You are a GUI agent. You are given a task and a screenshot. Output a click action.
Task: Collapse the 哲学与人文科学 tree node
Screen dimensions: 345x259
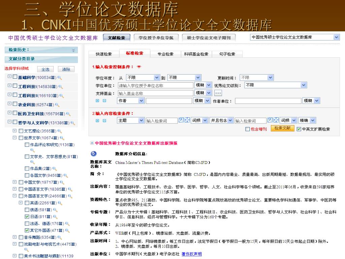[x=9, y=121]
